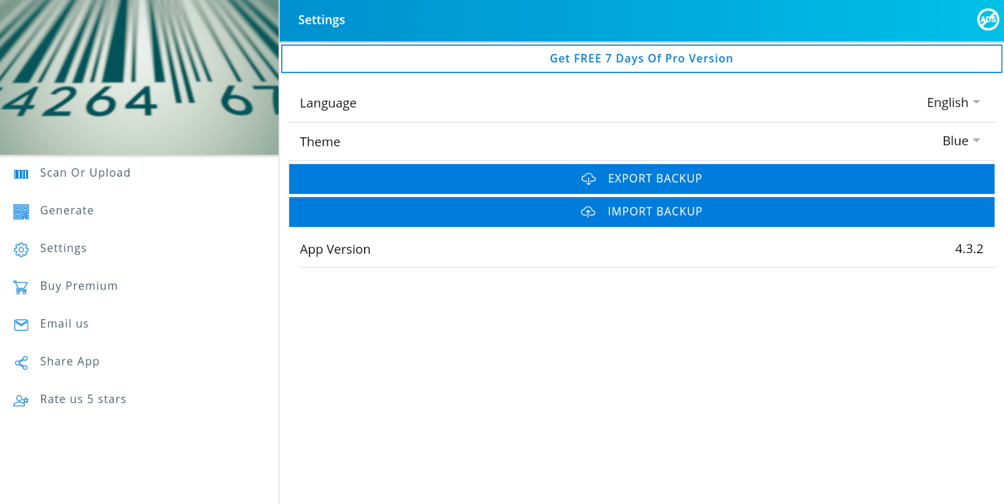Open Rate us 5 stars entry
Viewport: 1004px width, 504px height.
coord(139,399)
